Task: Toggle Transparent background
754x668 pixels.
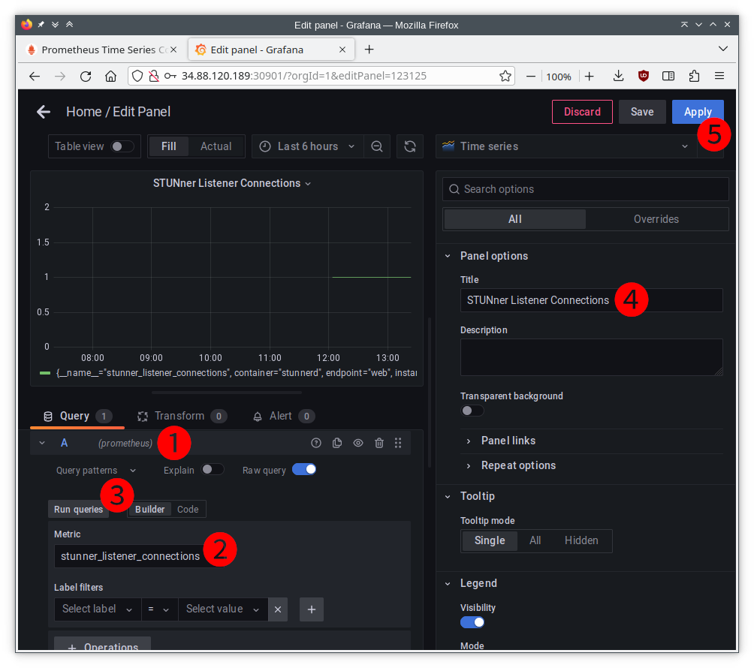Action: point(472,411)
